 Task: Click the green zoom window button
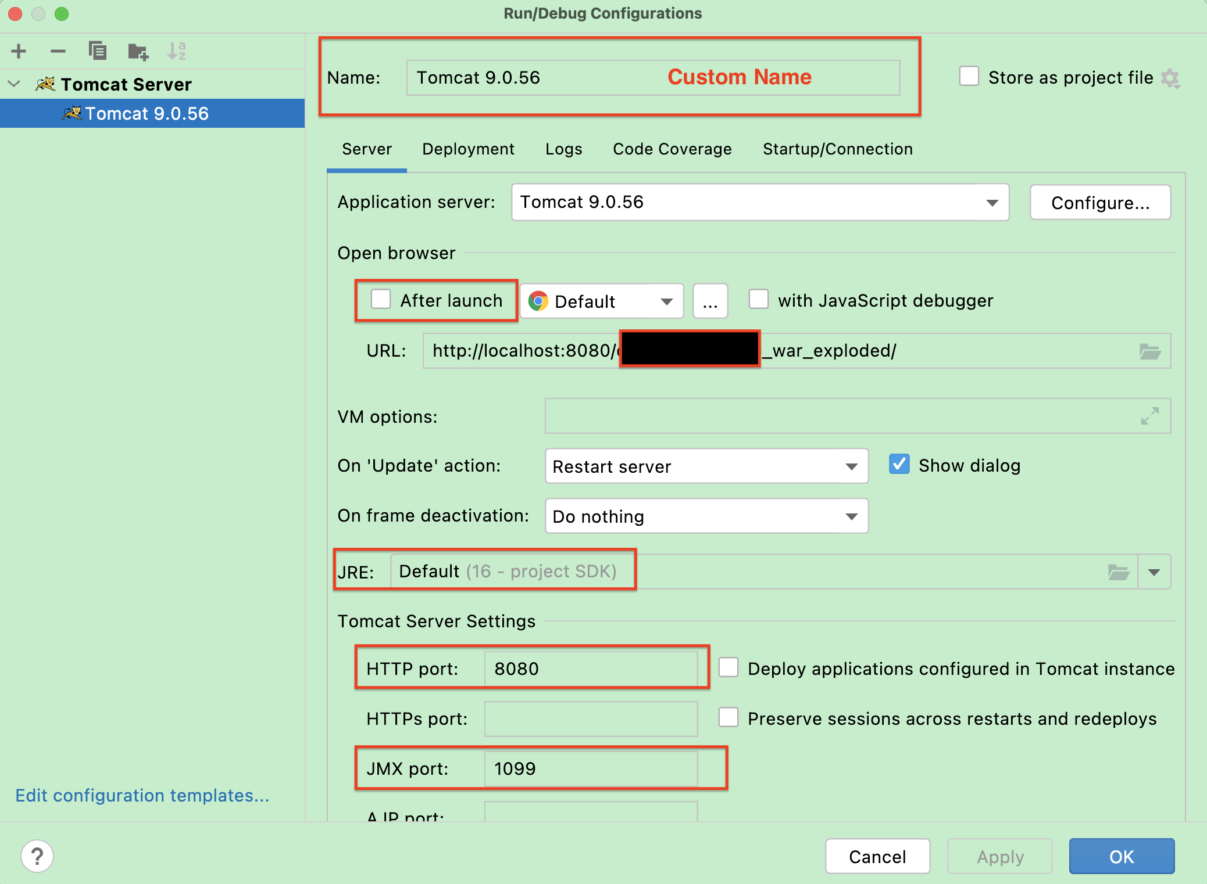[62, 14]
